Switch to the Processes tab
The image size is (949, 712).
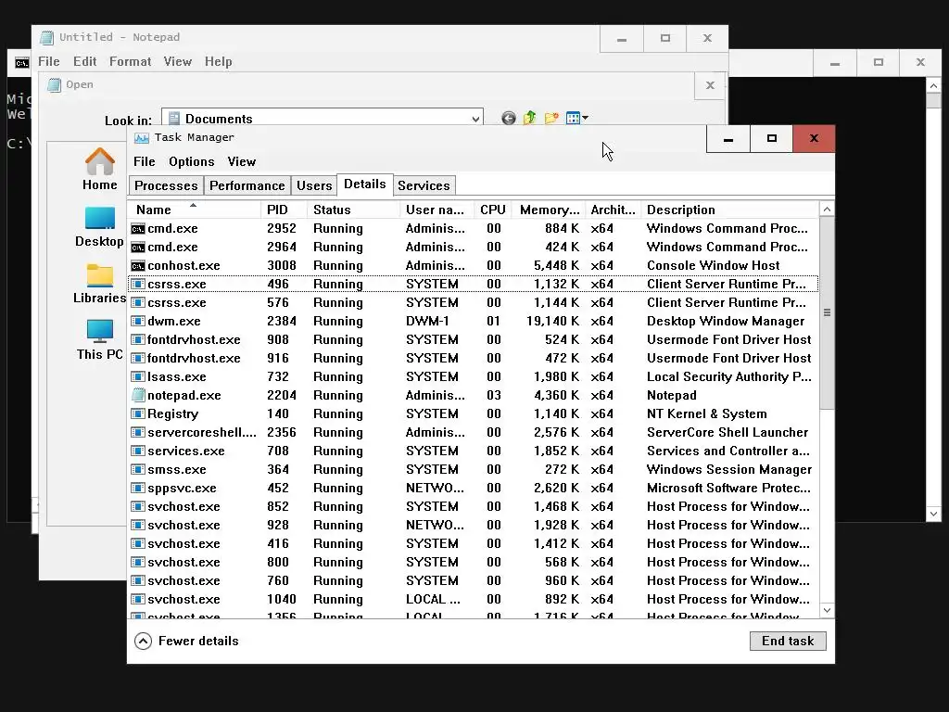[166, 185]
